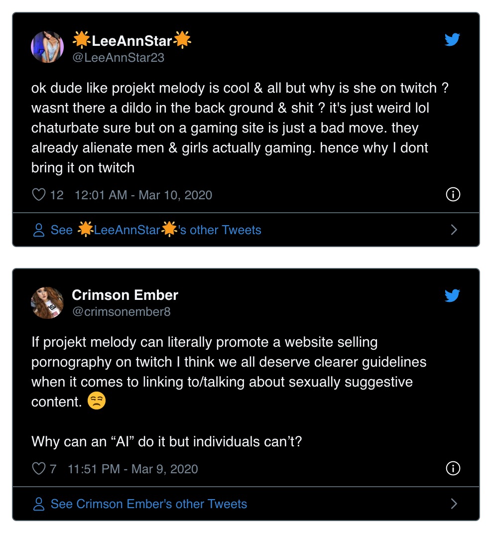Expand the chevron arrow in Crimson Ember's tweet footer
The image size is (493, 538).
point(454,504)
